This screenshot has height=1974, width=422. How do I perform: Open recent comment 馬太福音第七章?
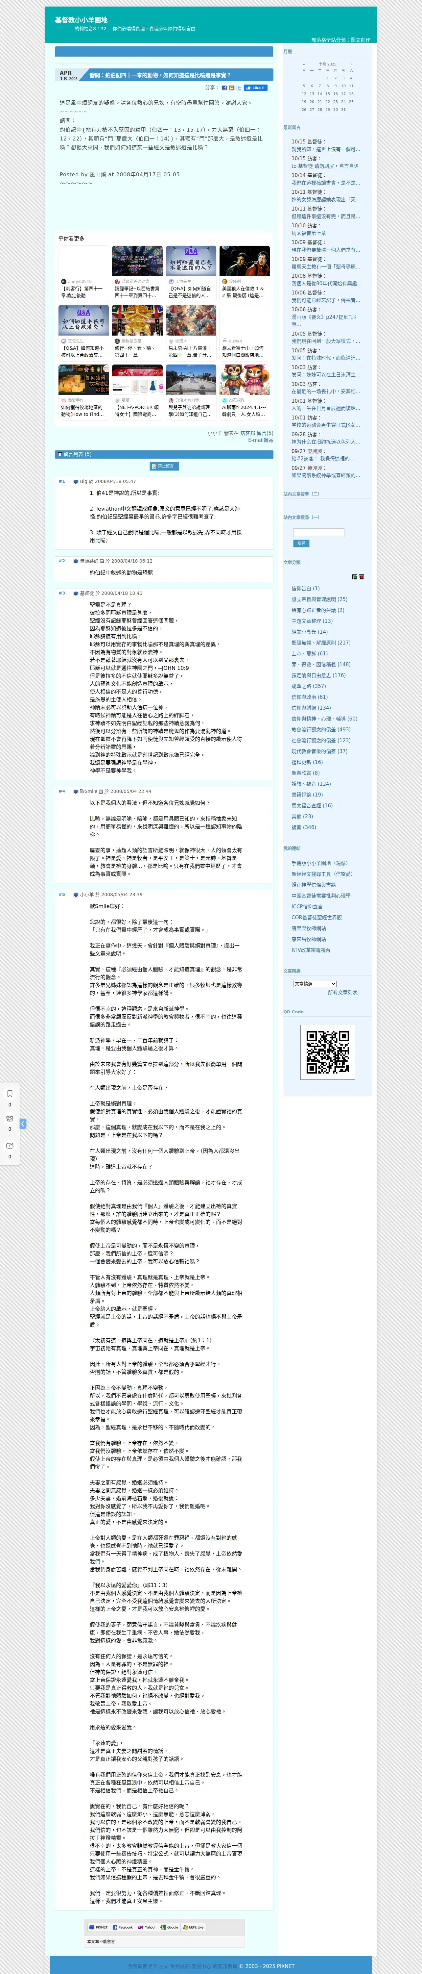(309, 233)
